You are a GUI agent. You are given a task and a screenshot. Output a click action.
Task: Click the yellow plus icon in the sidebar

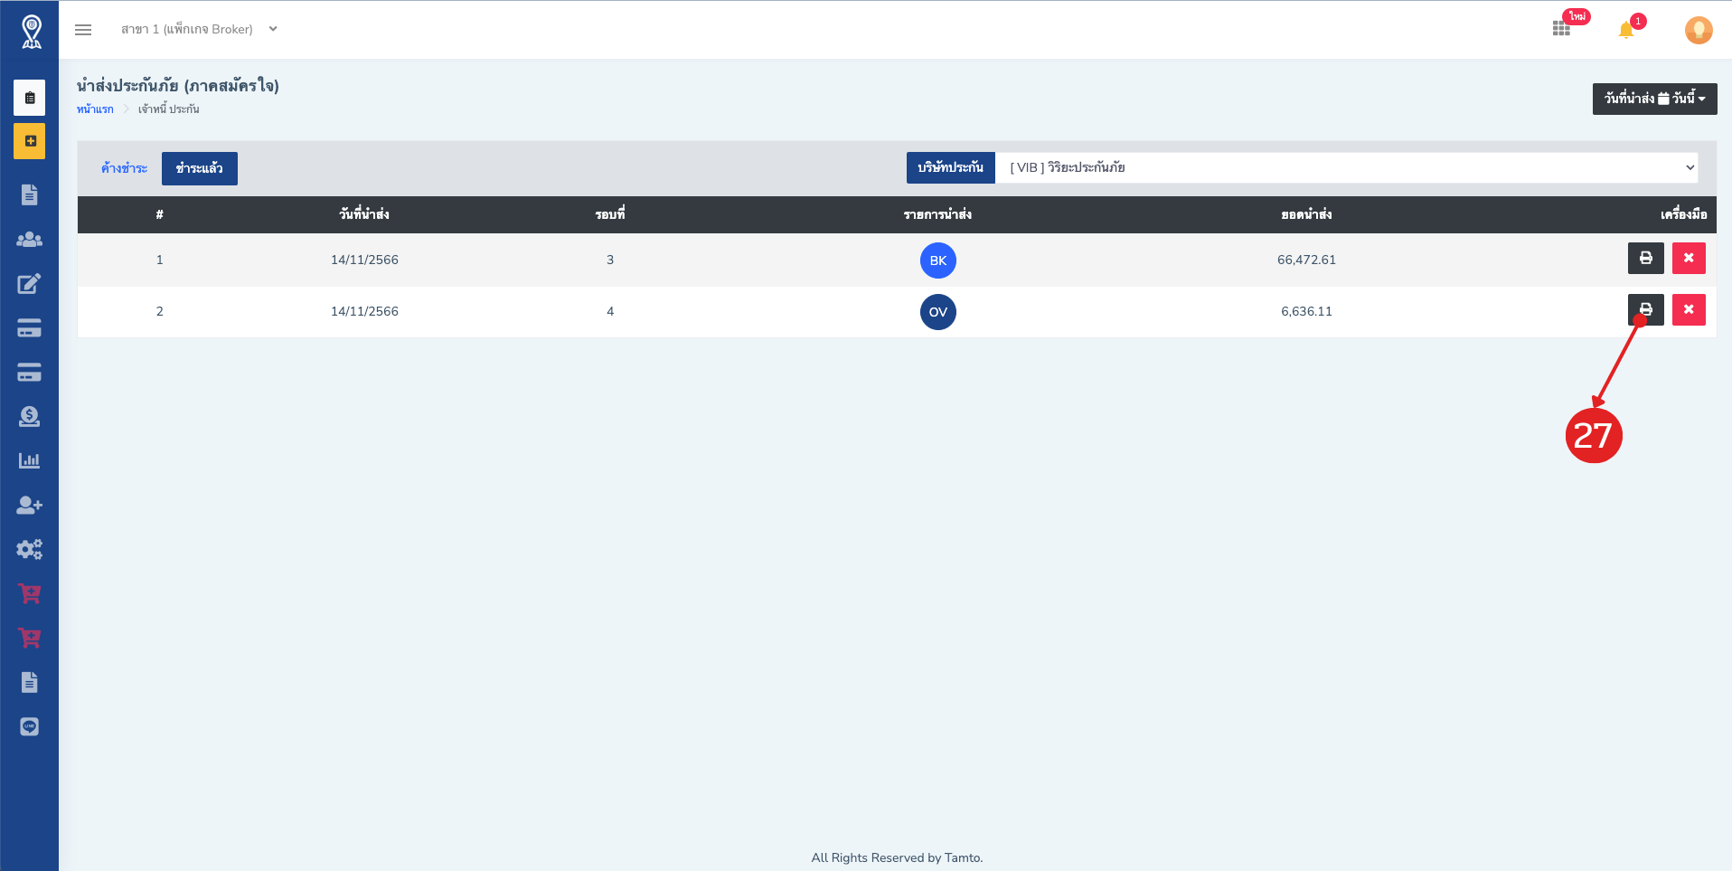coord(30,141)
